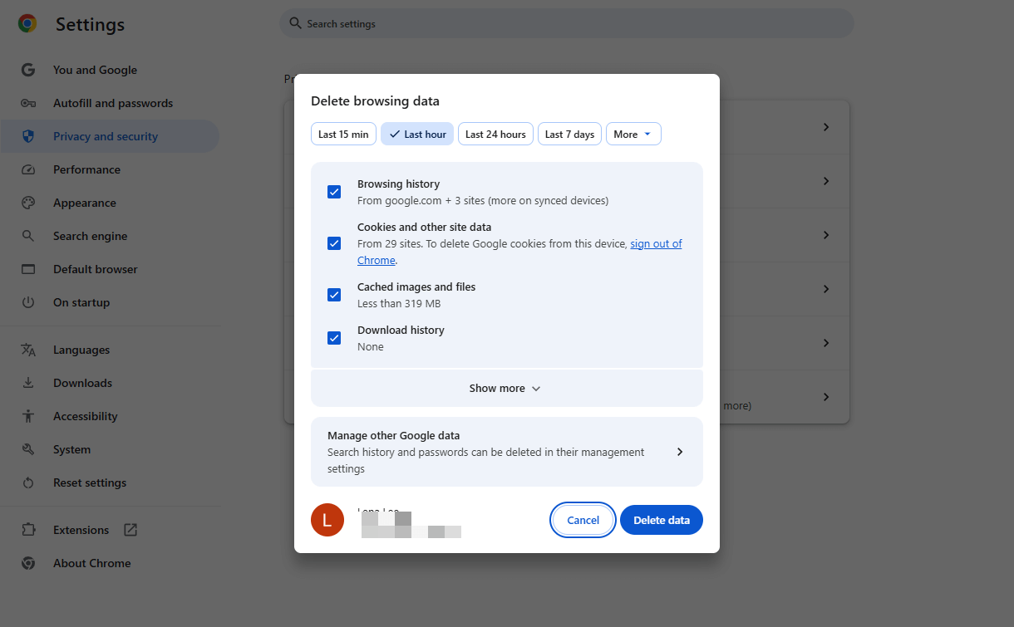Uncheck Cached images and files
1014x627 pixels.
click(333, 295)
